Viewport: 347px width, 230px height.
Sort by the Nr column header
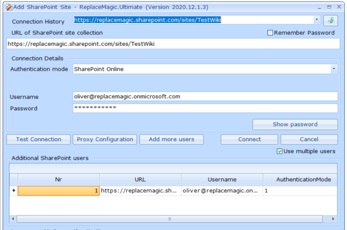(58, 180)
